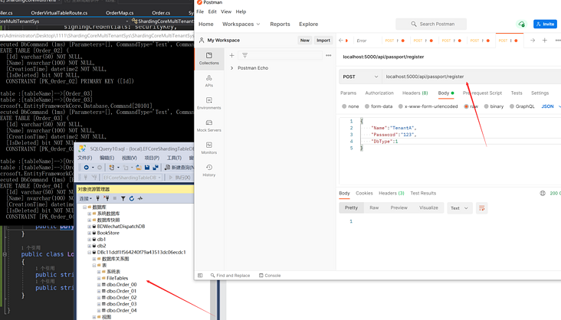
Task: Open the Collections sidebar panel
Action: coord(208,58)
